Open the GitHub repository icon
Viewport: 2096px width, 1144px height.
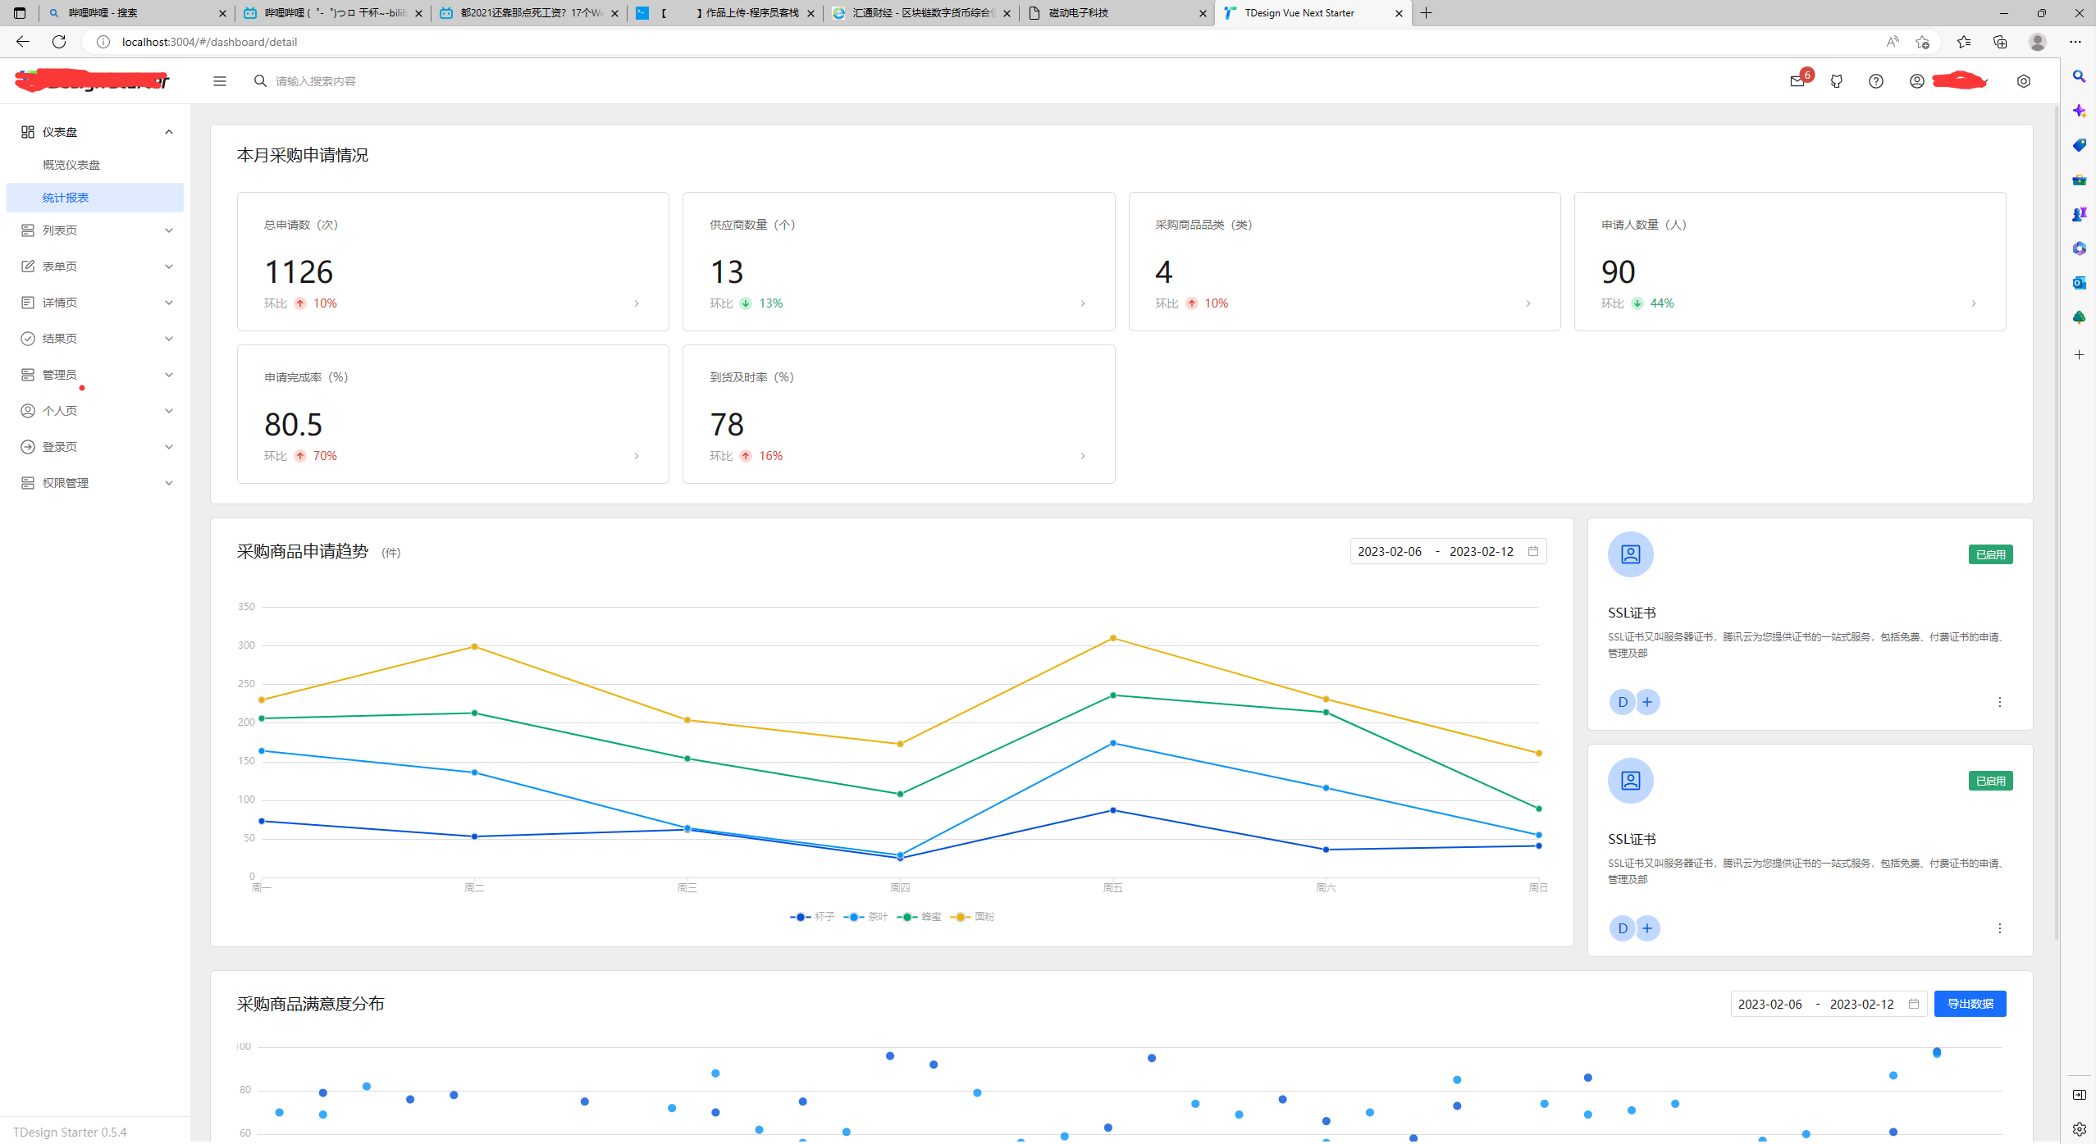click(x=1837, y=81)
